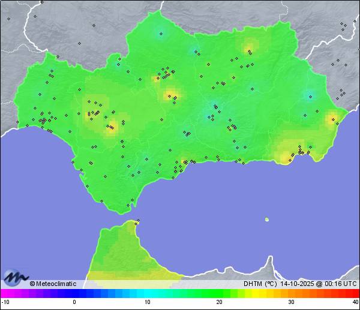Click the station marker on the northeastern yellow hotspot
Image resolution: width=360 pixels, height=310 pixels.
pyautogui.click(x=248, y=48)
